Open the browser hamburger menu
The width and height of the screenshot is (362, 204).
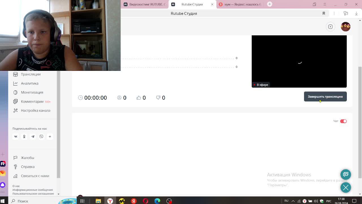coord(325,4)
